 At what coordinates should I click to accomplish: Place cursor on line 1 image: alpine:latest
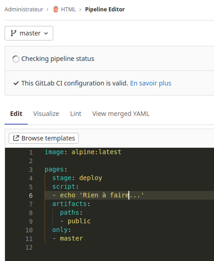point(83,152)
